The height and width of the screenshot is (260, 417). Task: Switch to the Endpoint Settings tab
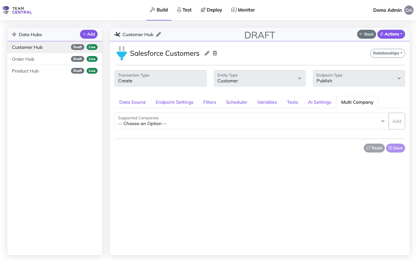click(174, 102)
